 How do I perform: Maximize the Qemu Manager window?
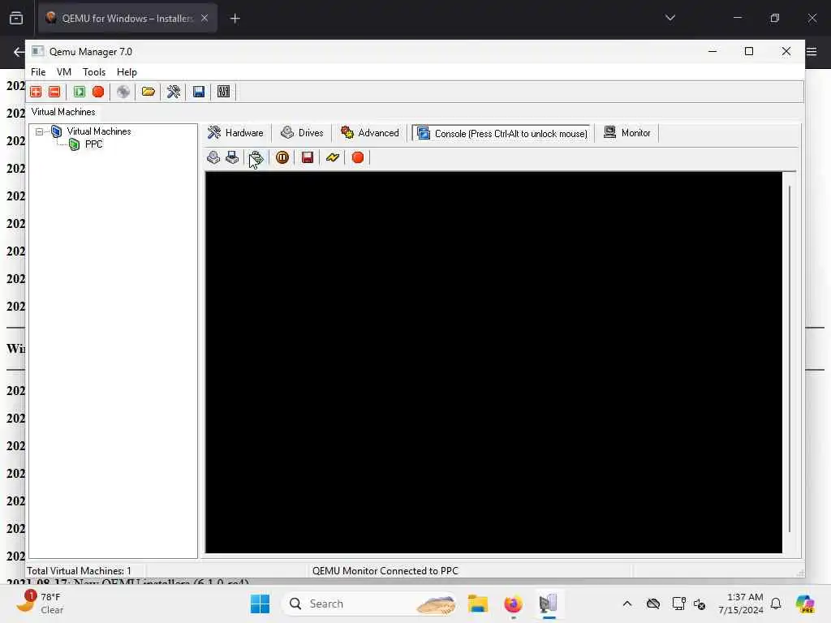tap(749, 51)
